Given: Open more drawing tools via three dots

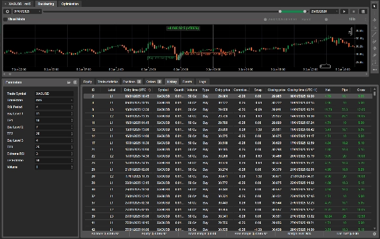Looking at the screenshot, I should (375, 70).
